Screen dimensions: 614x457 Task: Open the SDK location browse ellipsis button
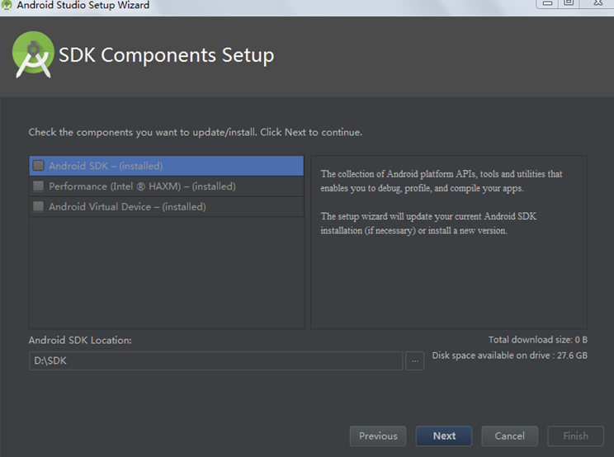tap(414, 360)
